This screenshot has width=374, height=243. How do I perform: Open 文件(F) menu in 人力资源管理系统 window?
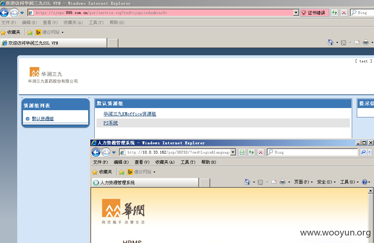coord(100,162)
